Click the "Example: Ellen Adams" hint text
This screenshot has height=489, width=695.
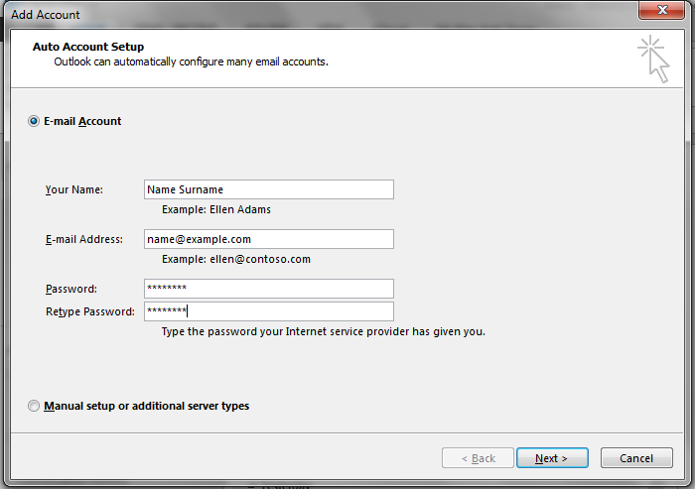[x=215, y=209]
